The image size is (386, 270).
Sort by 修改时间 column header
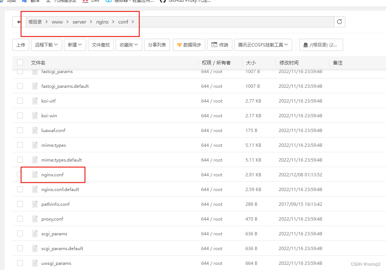(x=289, y=63)
